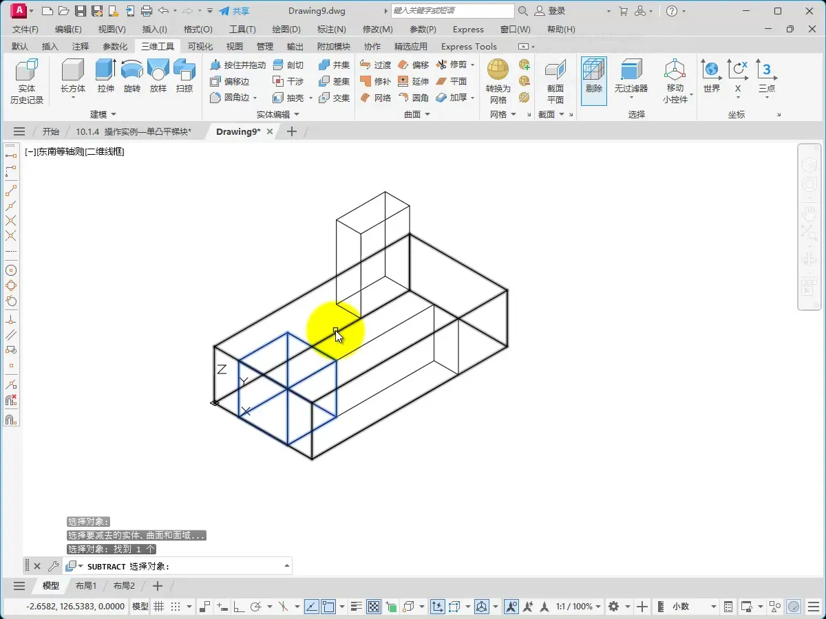Open the 无过滤器 filter dropdown
This screenshot has height=619, width=826.
point(631,98)
